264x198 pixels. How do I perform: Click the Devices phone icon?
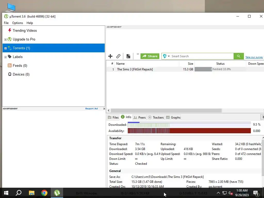tap(10, 74)
